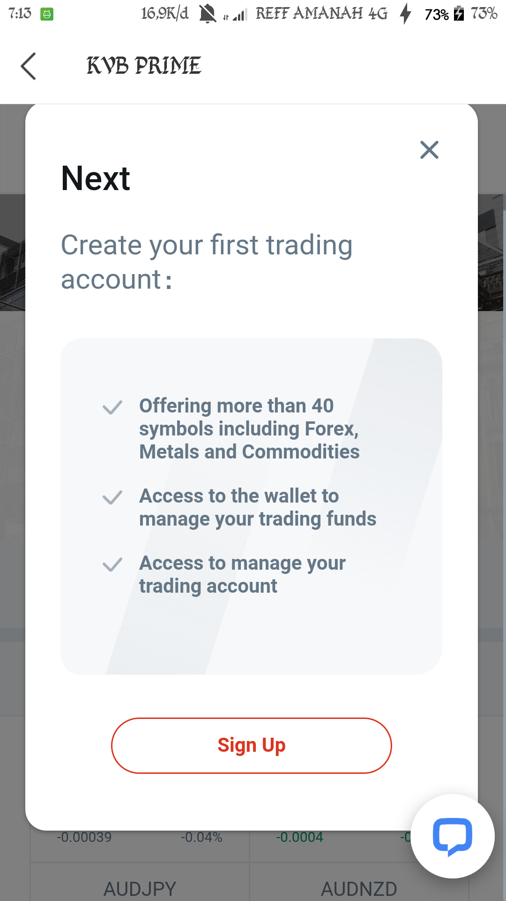Click the Create your first trading account text
The width and height of the screenshot is (506, 901).
(x=207, y=262)
